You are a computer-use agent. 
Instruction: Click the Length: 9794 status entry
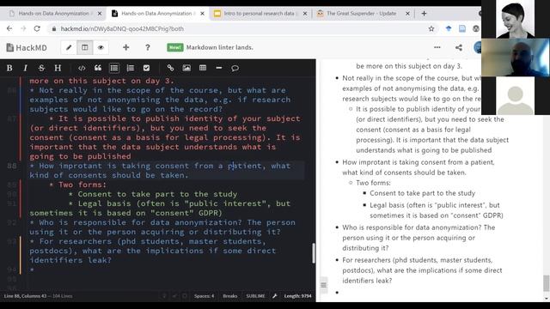click(x=298, y=296)
